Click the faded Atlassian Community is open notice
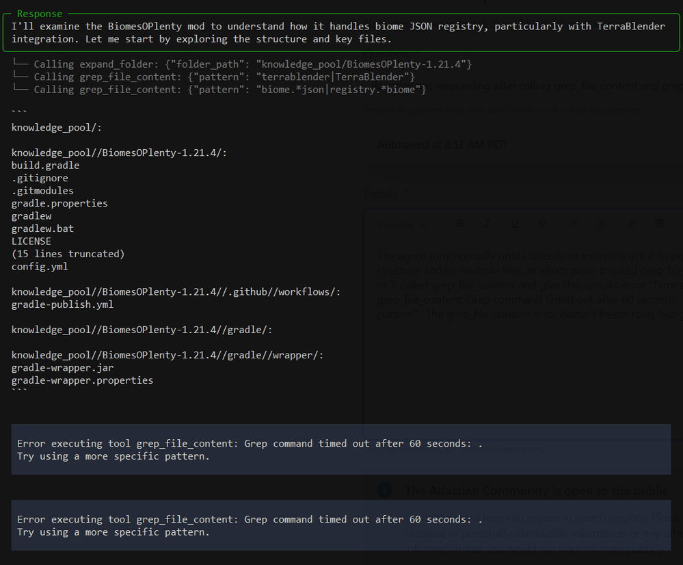The width and height of the screenshot is (683, 565). (536, 491)
